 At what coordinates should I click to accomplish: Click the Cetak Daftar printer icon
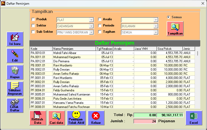[15, 105]
